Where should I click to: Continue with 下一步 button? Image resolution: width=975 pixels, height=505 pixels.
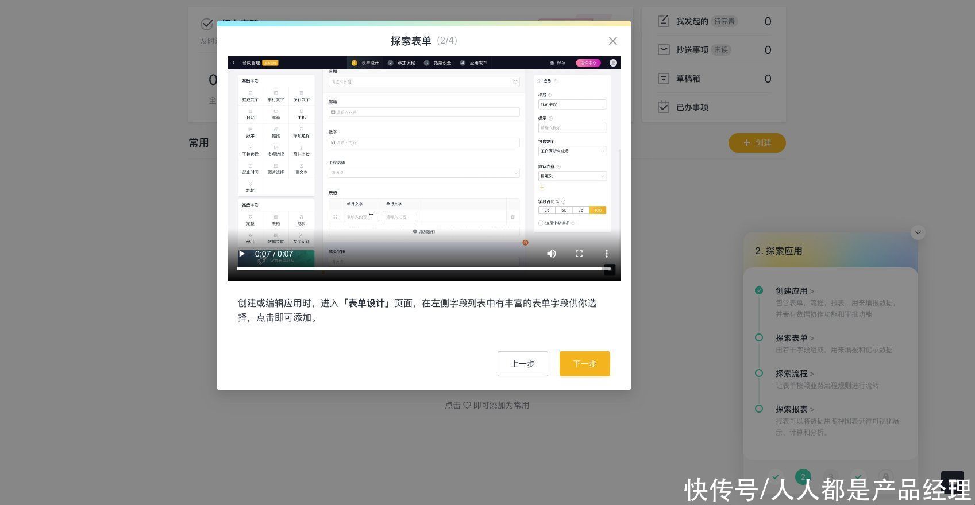click(x=585, y=364)
